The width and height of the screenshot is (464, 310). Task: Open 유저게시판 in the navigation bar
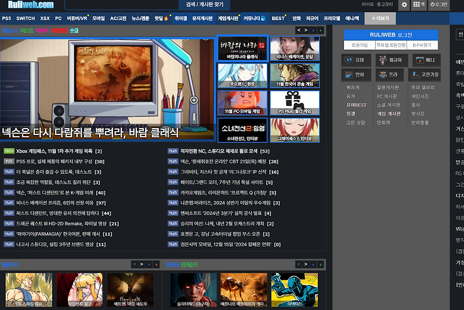(x=202, y=19)
